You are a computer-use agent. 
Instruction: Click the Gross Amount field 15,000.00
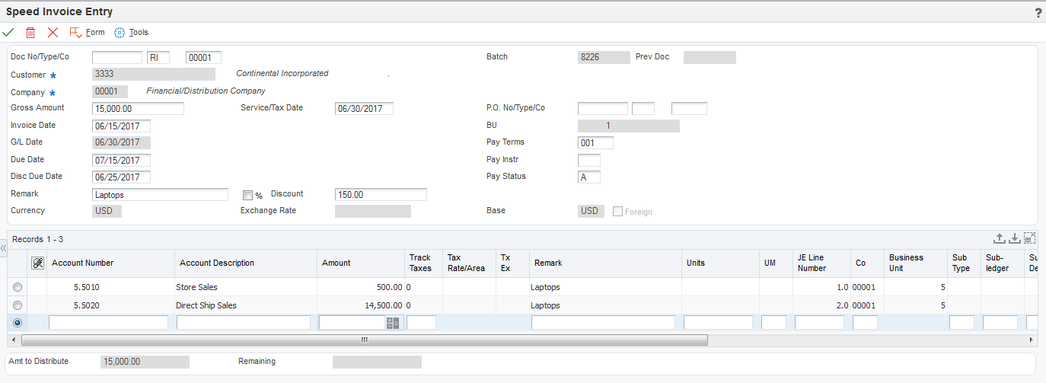(x=138, y=108)
